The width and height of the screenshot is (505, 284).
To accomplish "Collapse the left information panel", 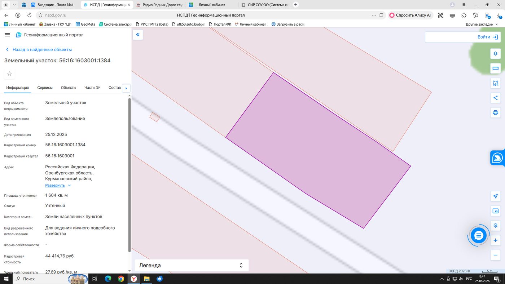I will pyautogui.click(x=138, y=35).
